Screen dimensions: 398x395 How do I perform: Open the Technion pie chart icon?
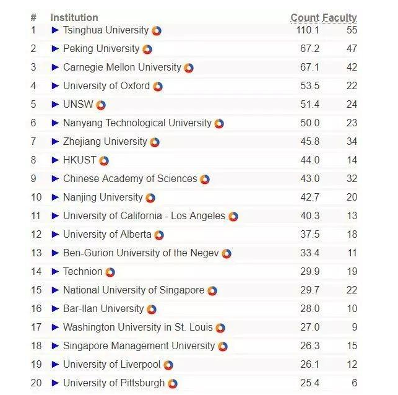coord(110,272)
